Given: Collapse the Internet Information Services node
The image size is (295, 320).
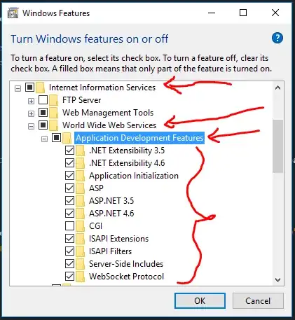Looking at the screenshot, I should (x=18, y=88).
